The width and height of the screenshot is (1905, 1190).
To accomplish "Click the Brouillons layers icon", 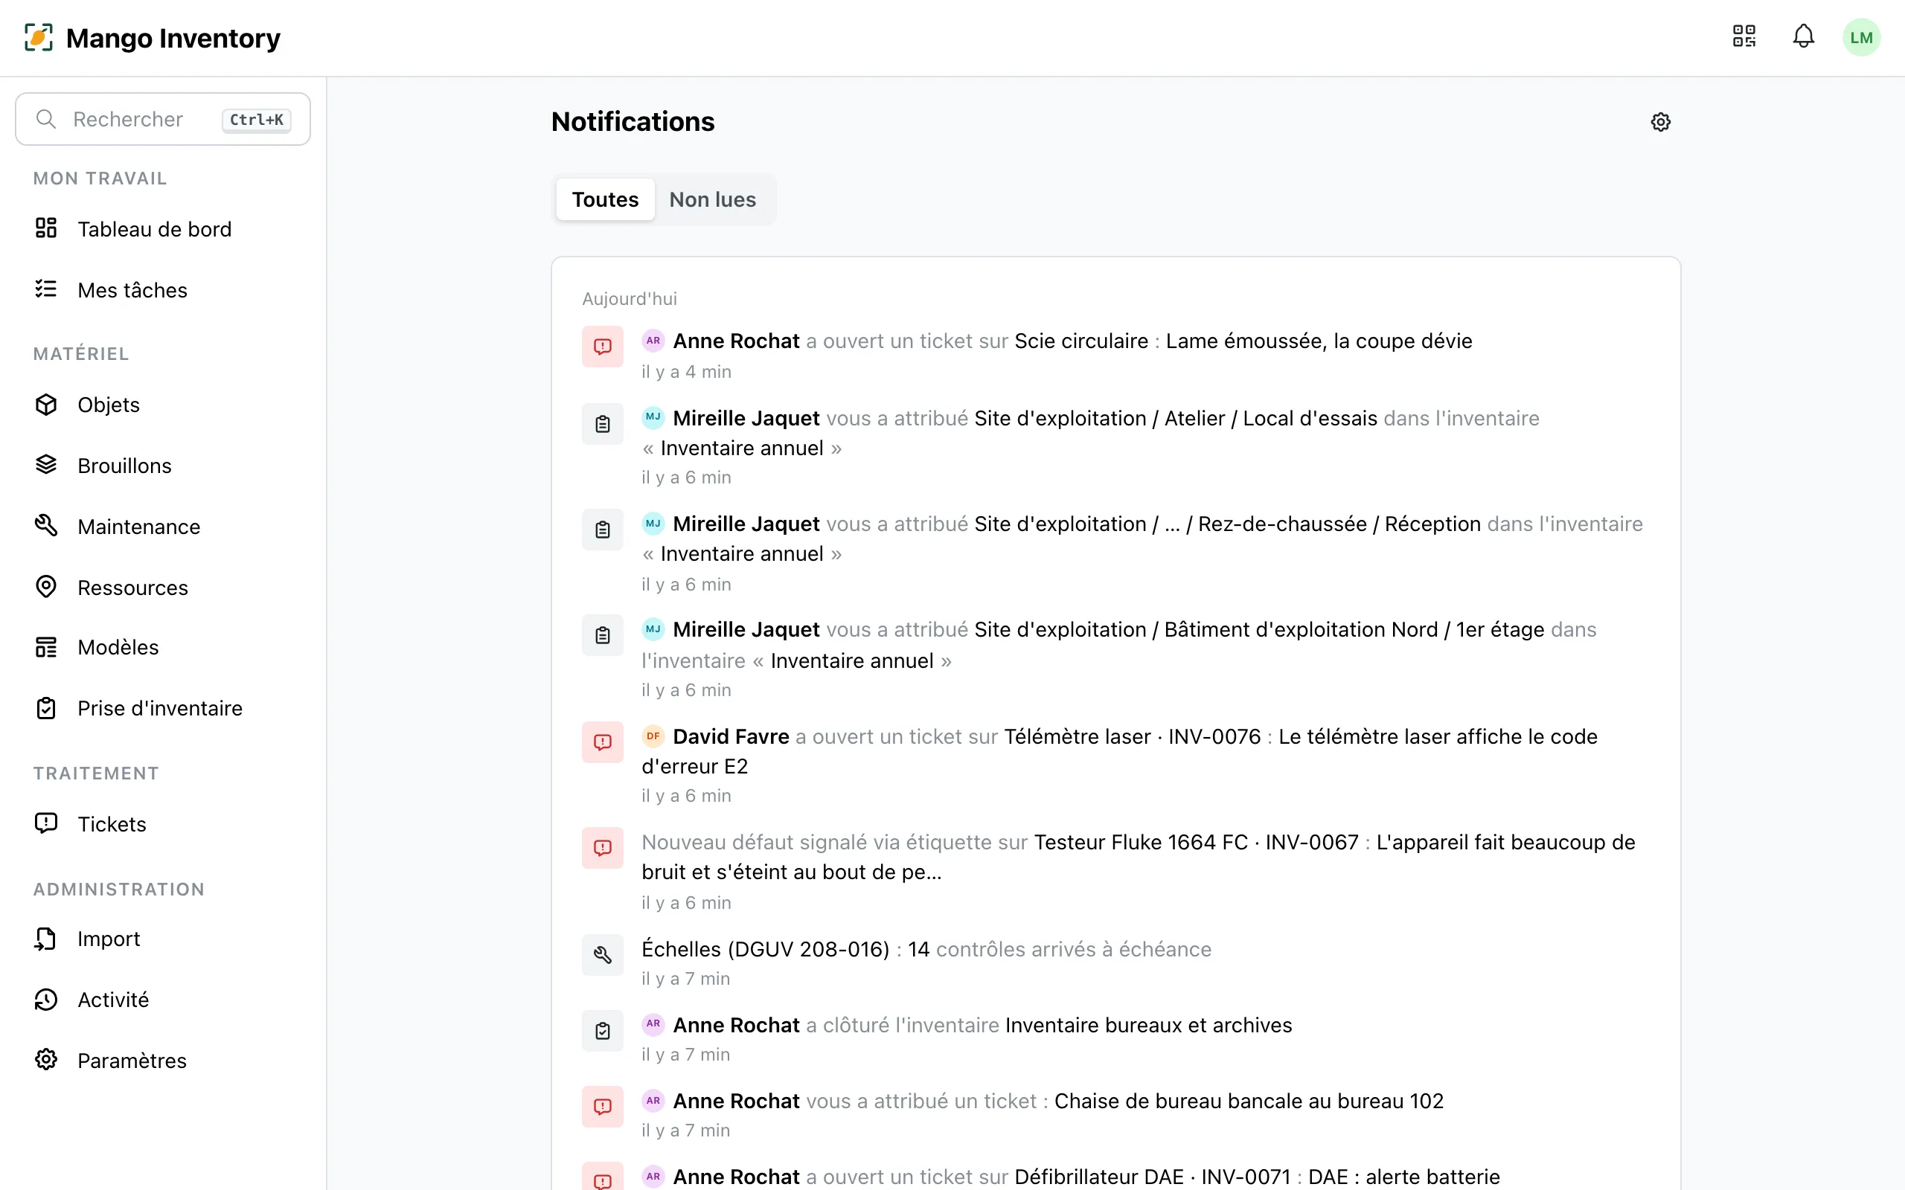I will click(46, 465).
